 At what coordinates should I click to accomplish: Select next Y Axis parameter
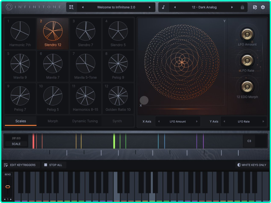tap(263, 121)
